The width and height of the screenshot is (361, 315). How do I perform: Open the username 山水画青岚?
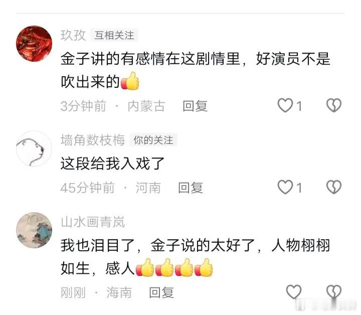[93, 222]
